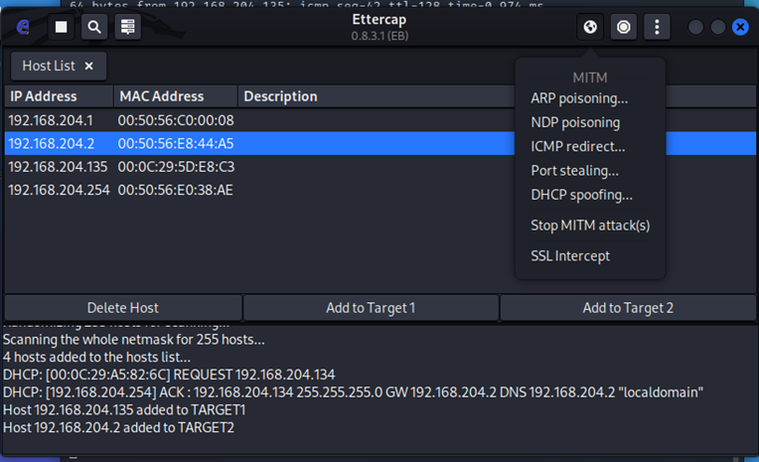Click the Ettercap logo icon
The width and height of the screenshot is (759, 462).
(x=23, y=27)
